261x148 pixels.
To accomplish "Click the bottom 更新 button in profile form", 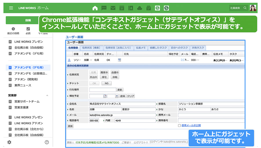I will click(70, 126).
